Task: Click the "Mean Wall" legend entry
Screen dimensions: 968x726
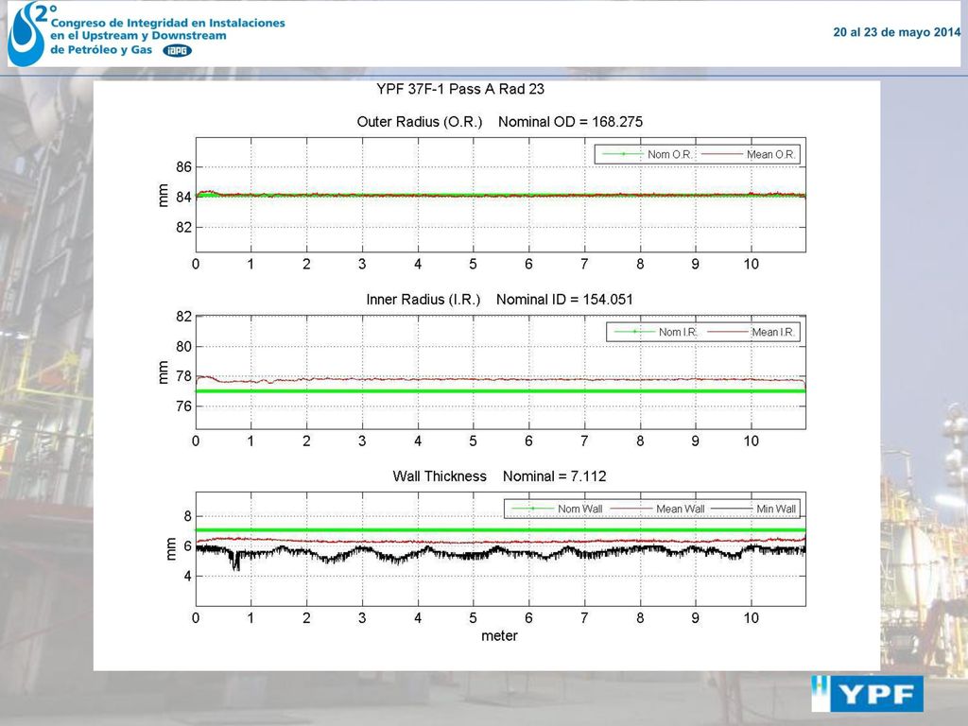Action: 657,509
